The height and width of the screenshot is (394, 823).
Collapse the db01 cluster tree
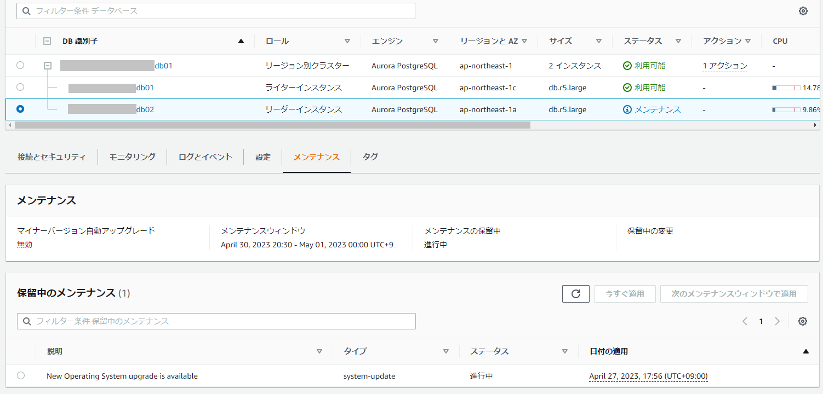tap(48, 66)
